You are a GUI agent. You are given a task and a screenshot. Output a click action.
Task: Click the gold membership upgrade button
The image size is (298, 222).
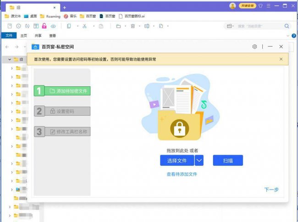click(x=248, y=5)
